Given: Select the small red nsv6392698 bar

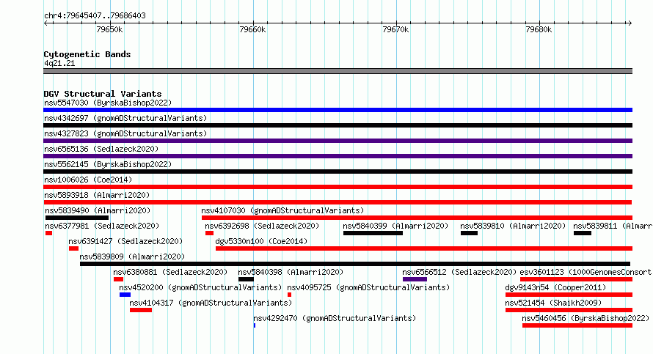Looking at the screenshot, I should (210, 233).
